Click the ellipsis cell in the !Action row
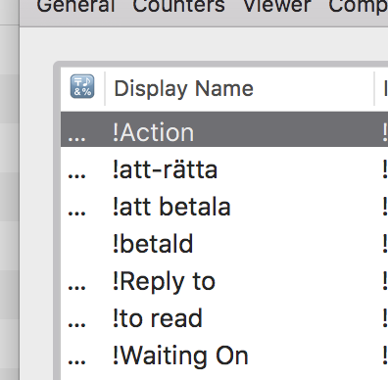This screenshot has height=380, width=388. tap(76, 139)
